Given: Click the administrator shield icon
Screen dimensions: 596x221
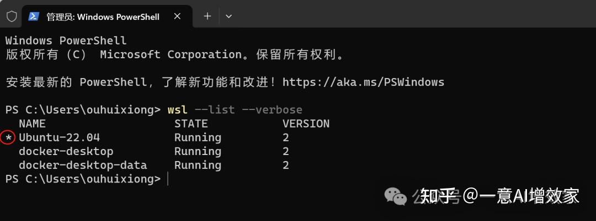Looking at the screenshot, I should point(12,16).
